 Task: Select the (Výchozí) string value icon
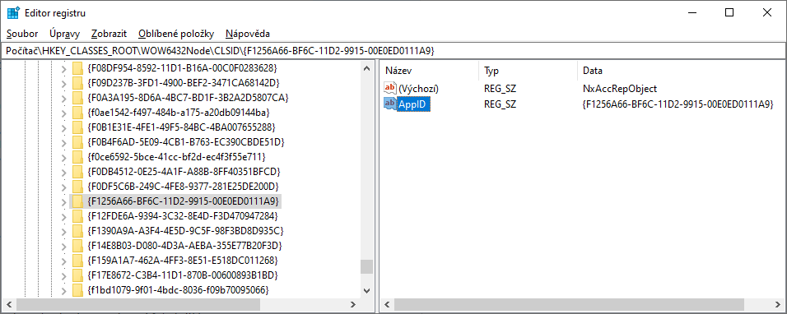coord(390,89)
